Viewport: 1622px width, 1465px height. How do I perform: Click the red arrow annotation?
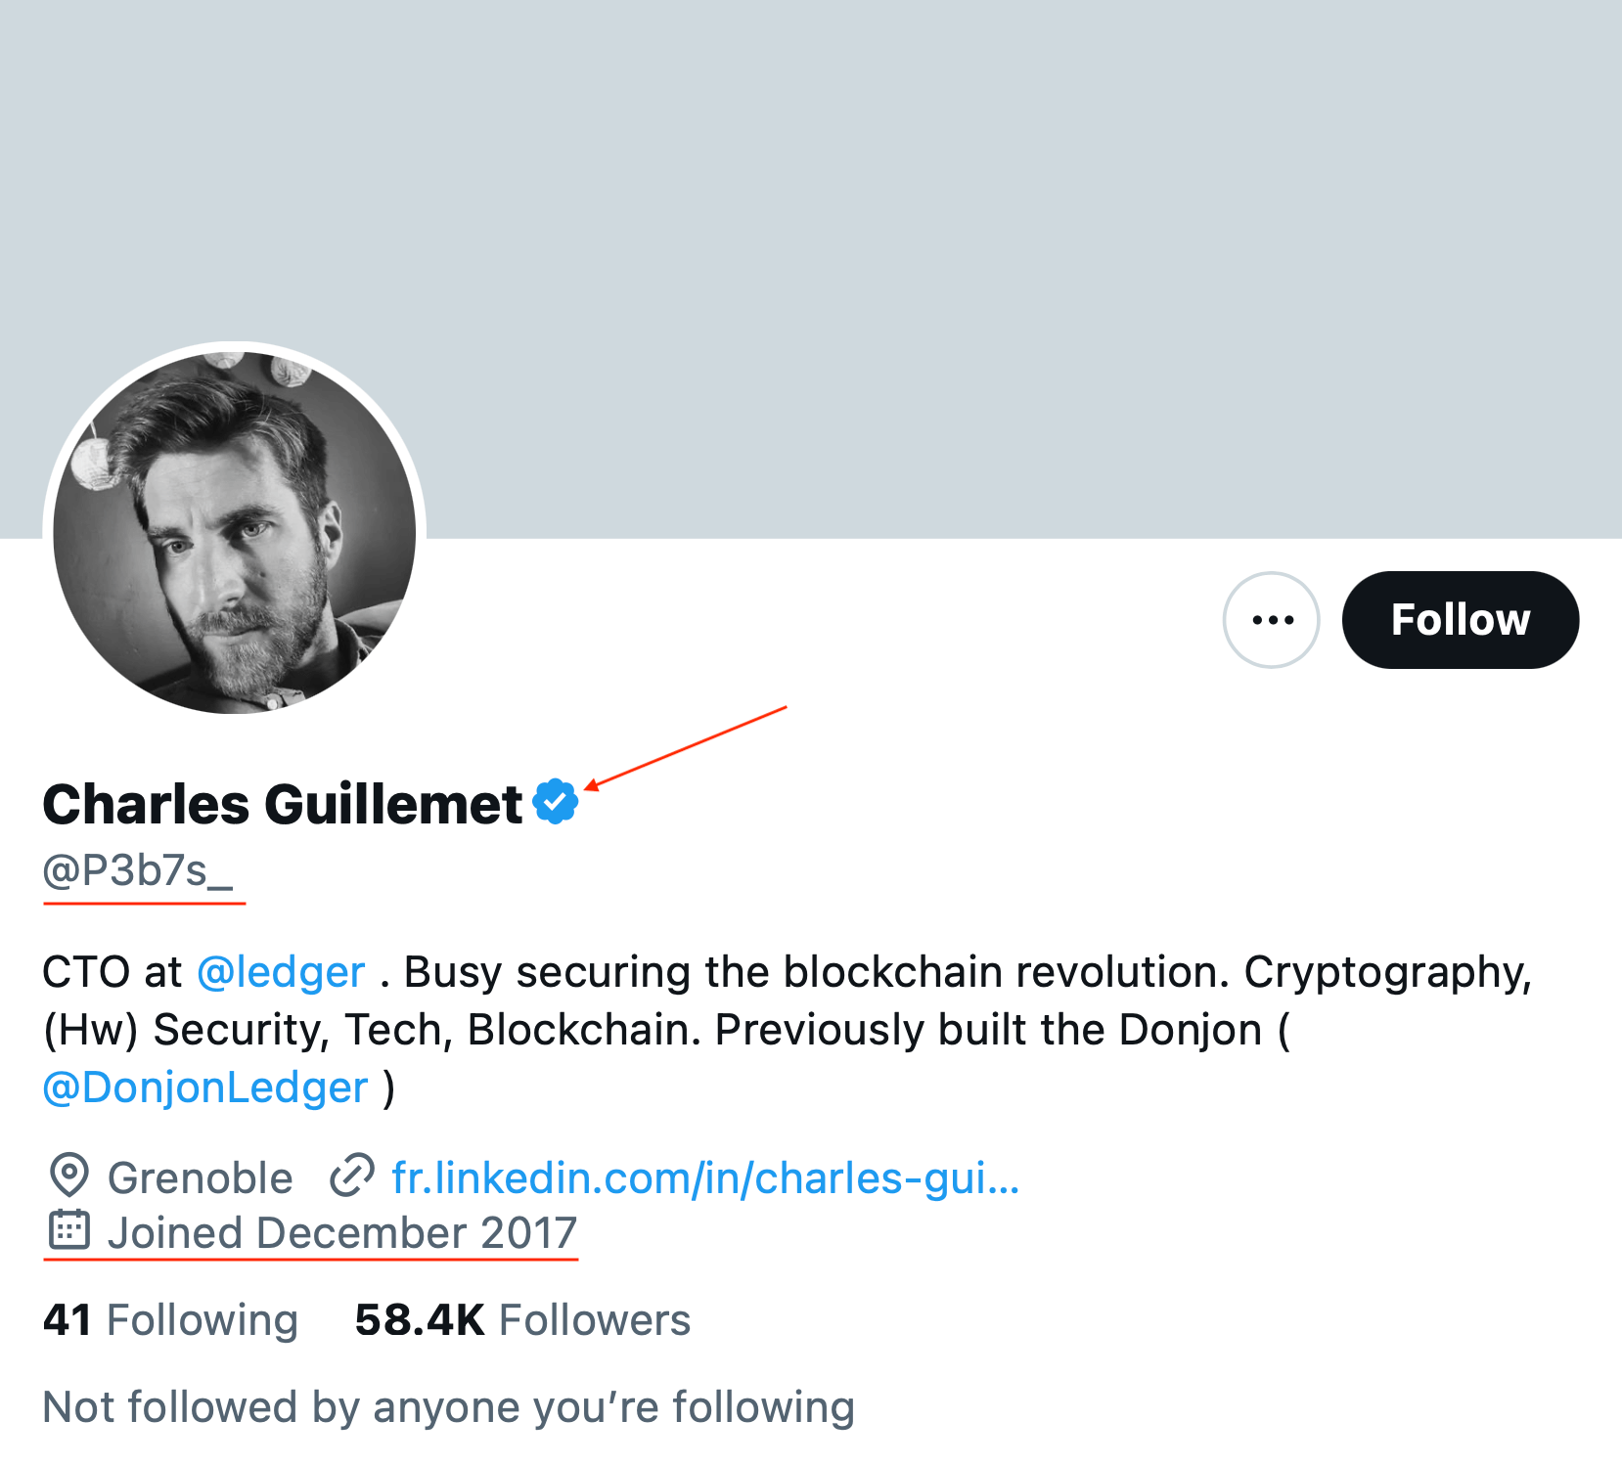coord(687,746)
